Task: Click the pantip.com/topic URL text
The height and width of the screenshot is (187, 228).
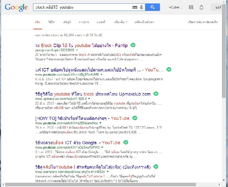Action: click(55, 50)
